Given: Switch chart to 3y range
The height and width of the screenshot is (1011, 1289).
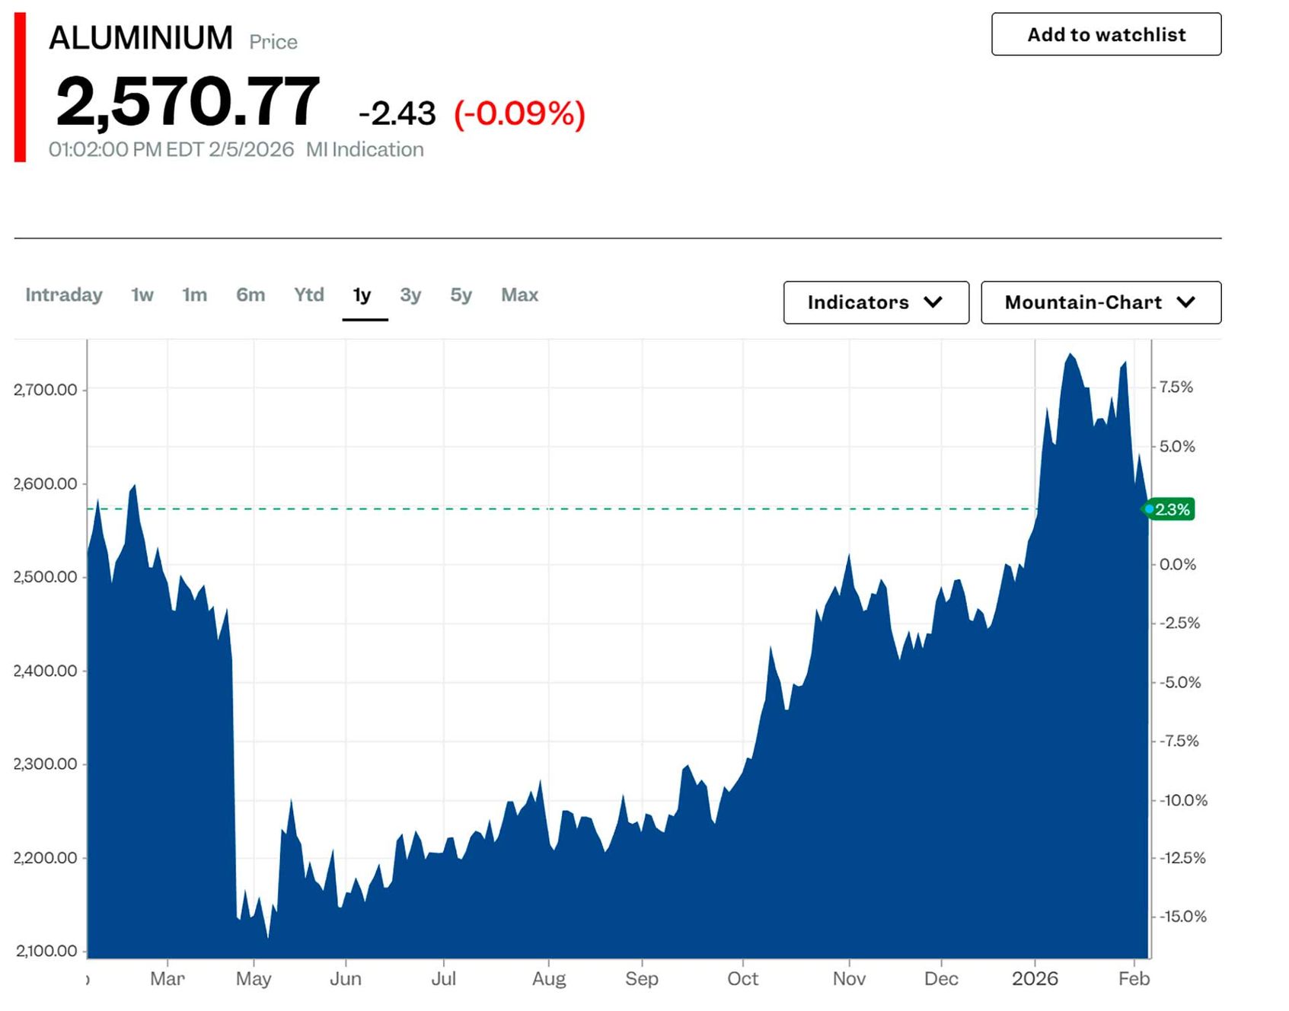Looking at the screenshot, I should 410,295.
